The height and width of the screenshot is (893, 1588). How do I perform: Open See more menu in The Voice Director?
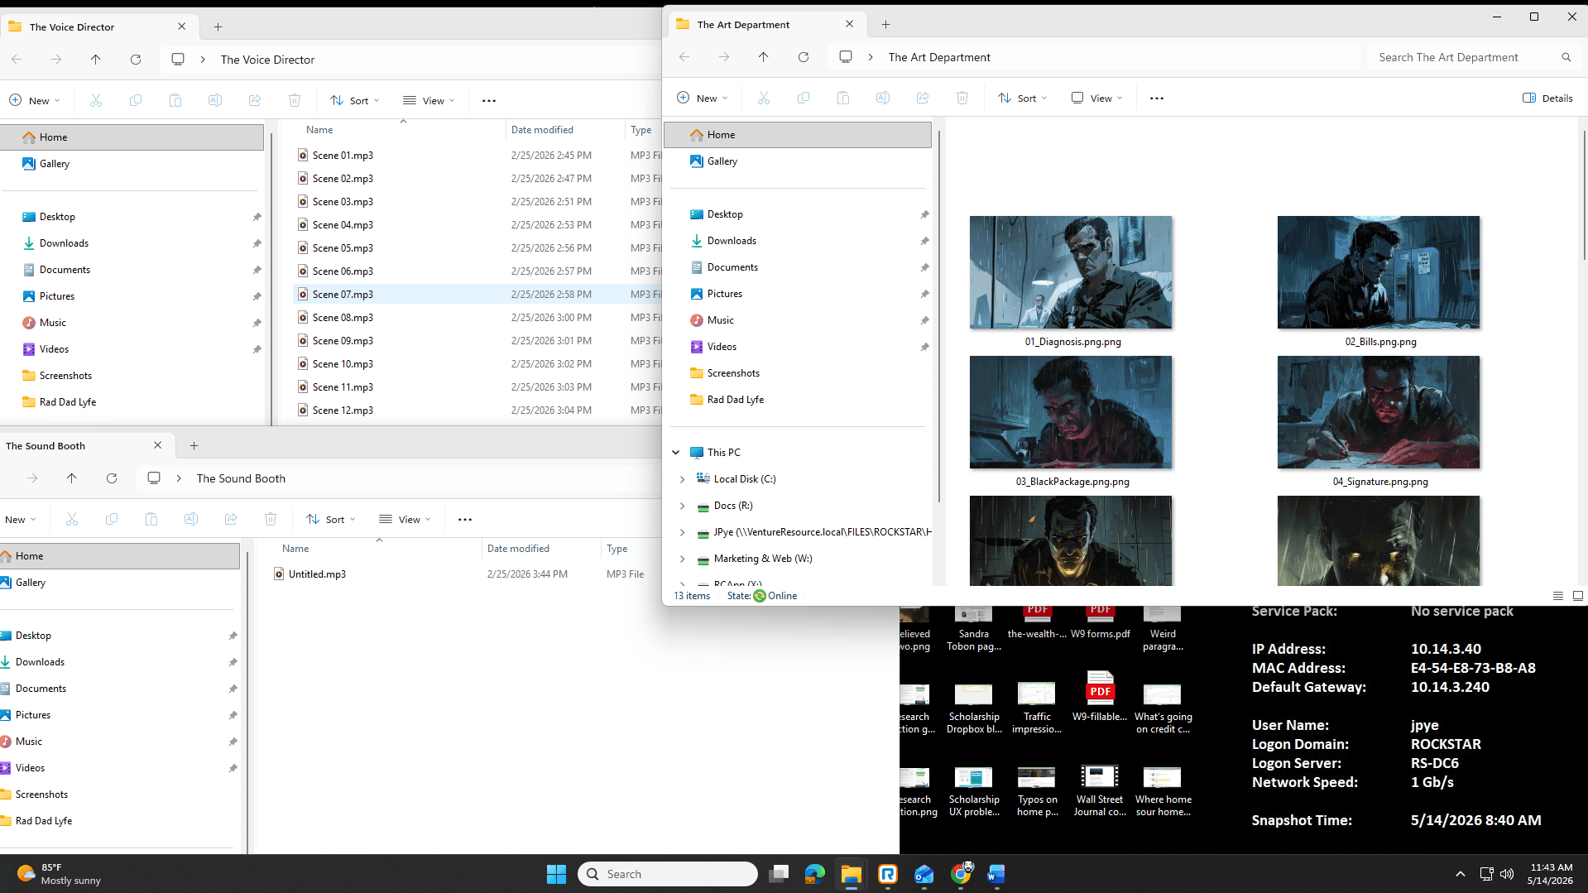488,100
